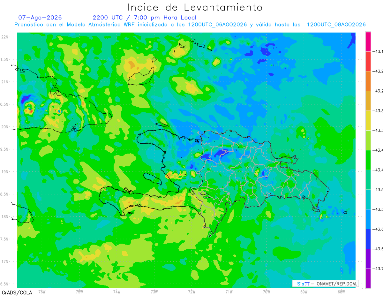The width and height of the screenshot is (383, 296).
Task: Click the '22N' latitude label
Action: (x=5, y=37)
